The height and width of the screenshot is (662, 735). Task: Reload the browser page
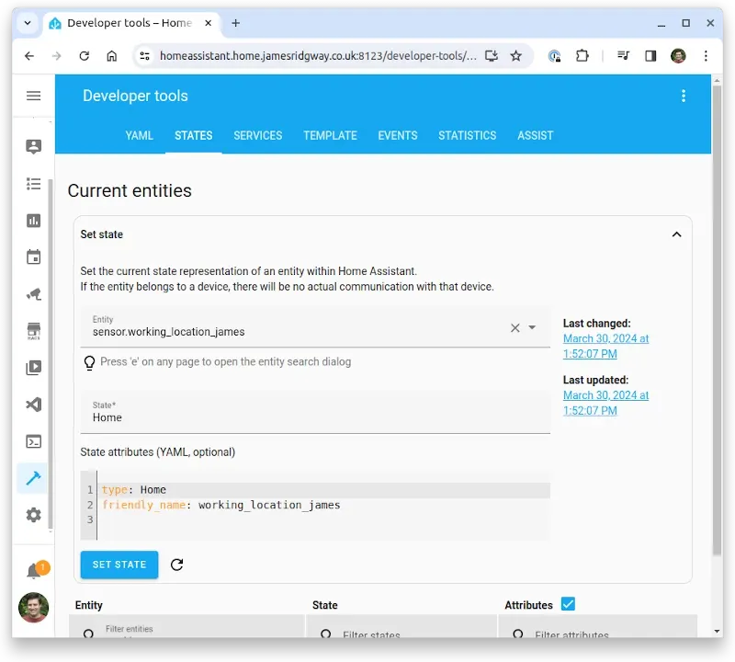point(85,56)
